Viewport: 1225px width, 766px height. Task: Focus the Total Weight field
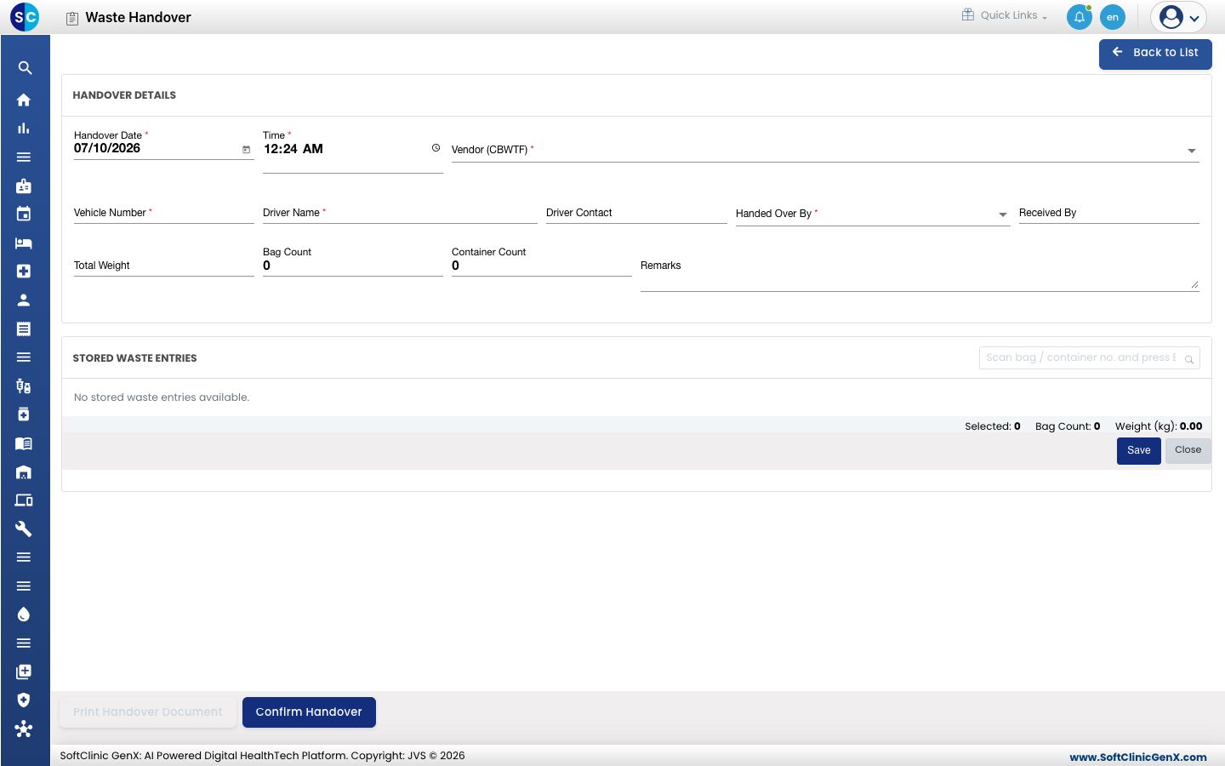coord(164,266)
